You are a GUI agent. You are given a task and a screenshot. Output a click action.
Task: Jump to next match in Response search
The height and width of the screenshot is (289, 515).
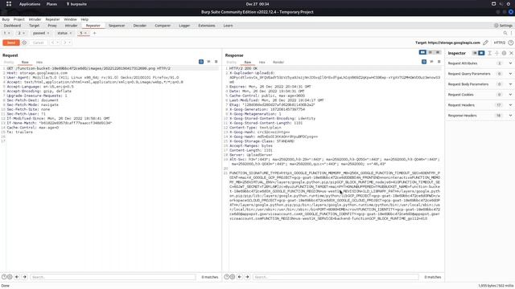pos(247,277)
